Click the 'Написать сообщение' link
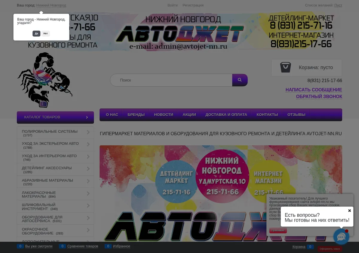Viewport: 359px width, 253px height. tap(314, 90)
